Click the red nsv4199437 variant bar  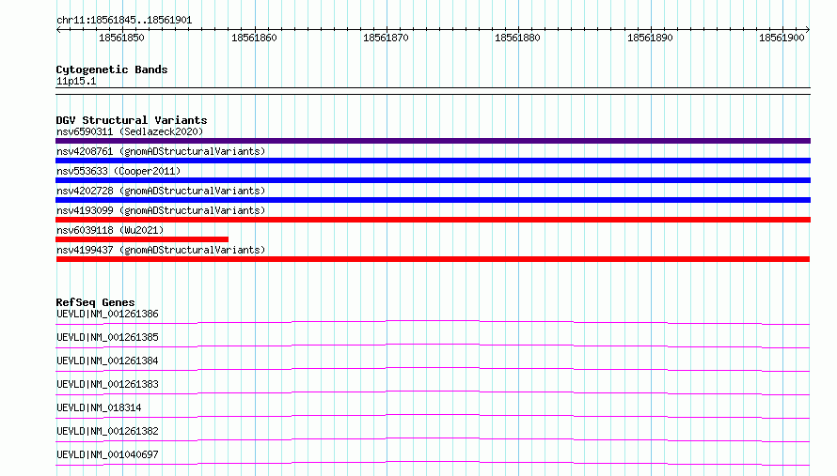[x=433, y=259]
